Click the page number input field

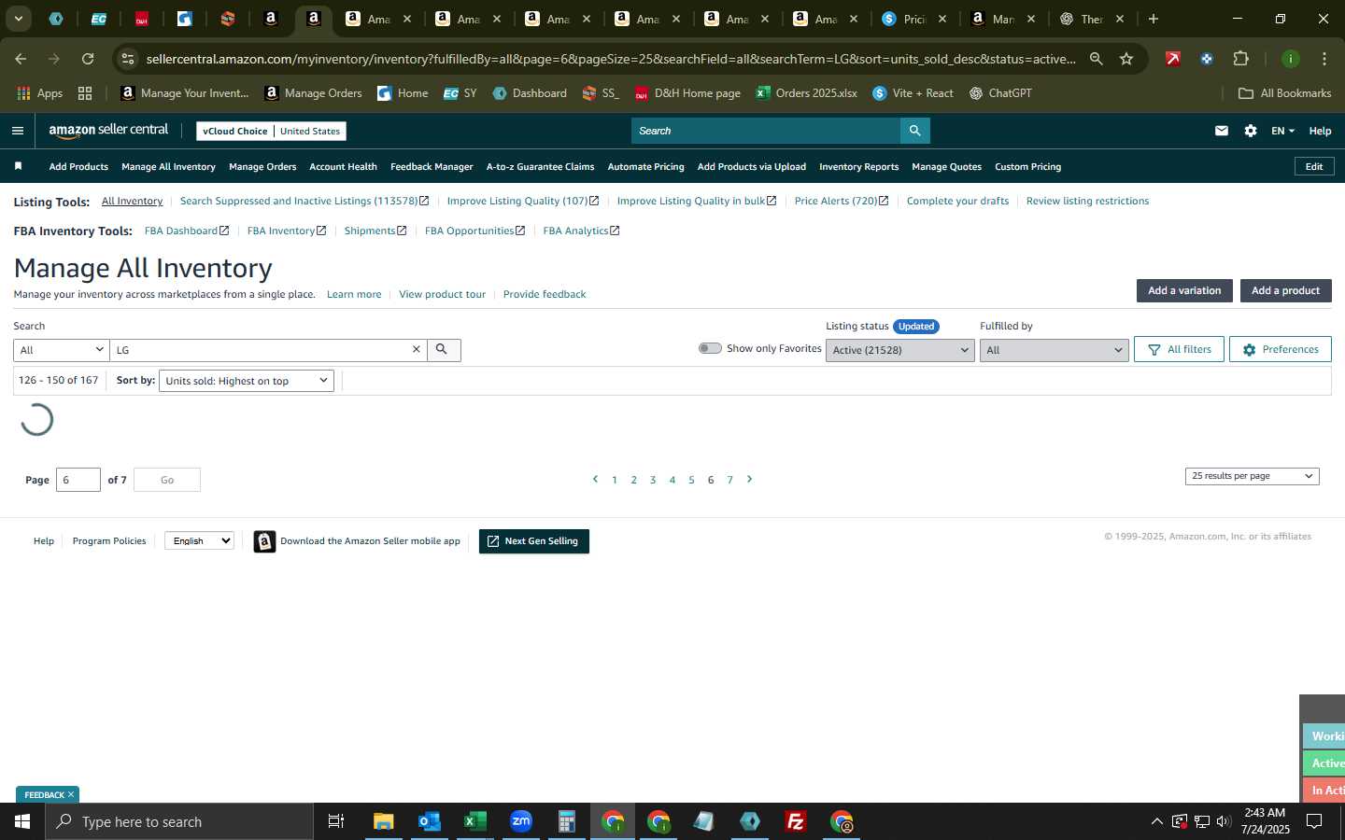[78, 480]
